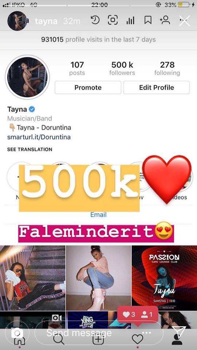Open the smarturl.it/Doruntina link

[x=39, y=137]
